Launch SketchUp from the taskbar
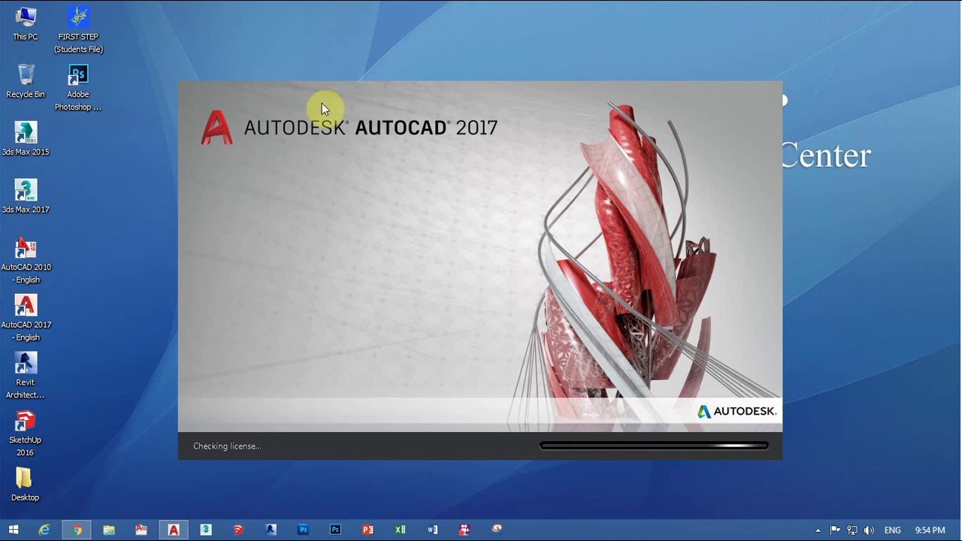 click(238, 530)
